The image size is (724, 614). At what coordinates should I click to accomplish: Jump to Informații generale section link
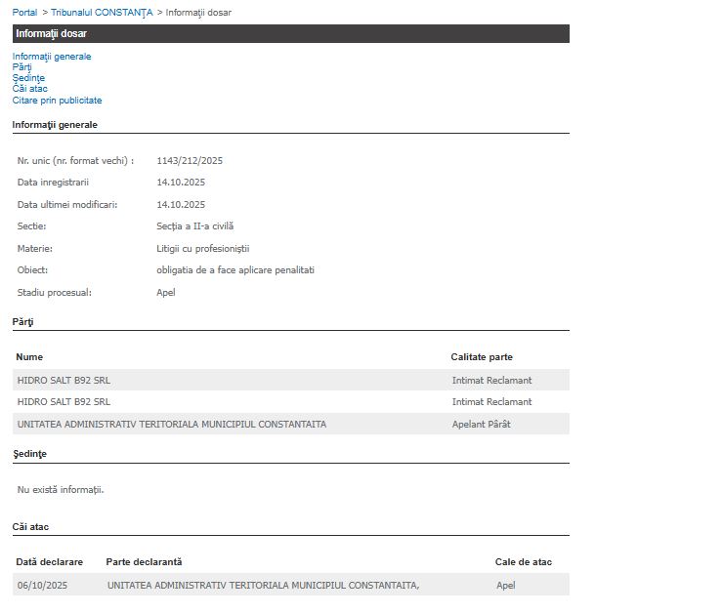(x=52, y=57)
